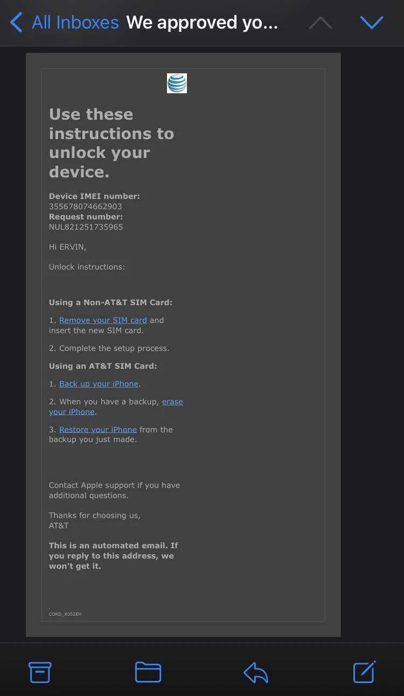Go to the previous message with the up chevron
404x696 pixels.
pyautogui.click(x=321, y=22)
